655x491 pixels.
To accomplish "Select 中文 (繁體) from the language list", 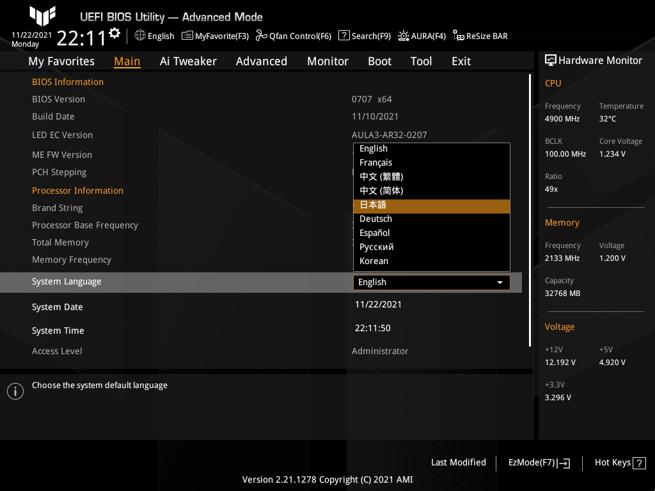I will [x=432, y=176].
